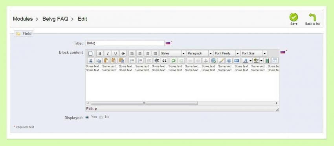This screenshot has width=334, height=146.
Task: Open the text color picker arrow
Action: click(251, 61)
